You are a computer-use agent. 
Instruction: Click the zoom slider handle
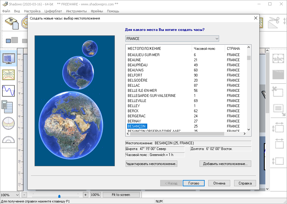[x=59, y=196]
